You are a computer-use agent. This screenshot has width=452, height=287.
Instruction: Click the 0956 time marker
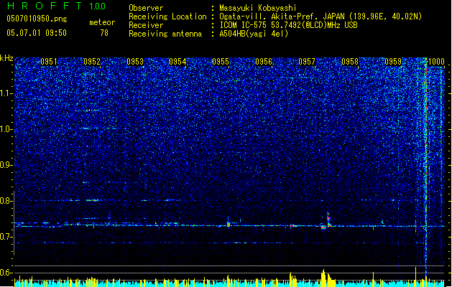pos(264,62)
